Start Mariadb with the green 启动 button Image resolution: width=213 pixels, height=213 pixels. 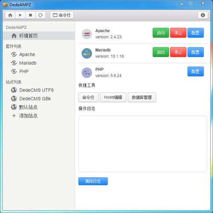pyautogui.click(x=161, y=52)
